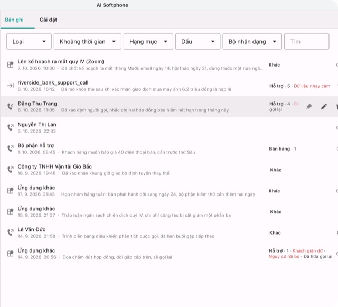Click app icon of 15. 9. 2026 Ứng dụng khác
Image resolution: width=338 pixels, height=307 pixels.
[x=11, y=211]
